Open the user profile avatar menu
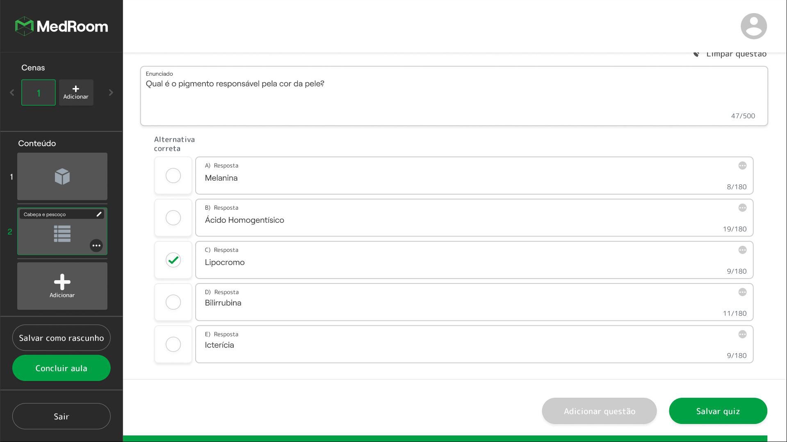 [753, 26]
